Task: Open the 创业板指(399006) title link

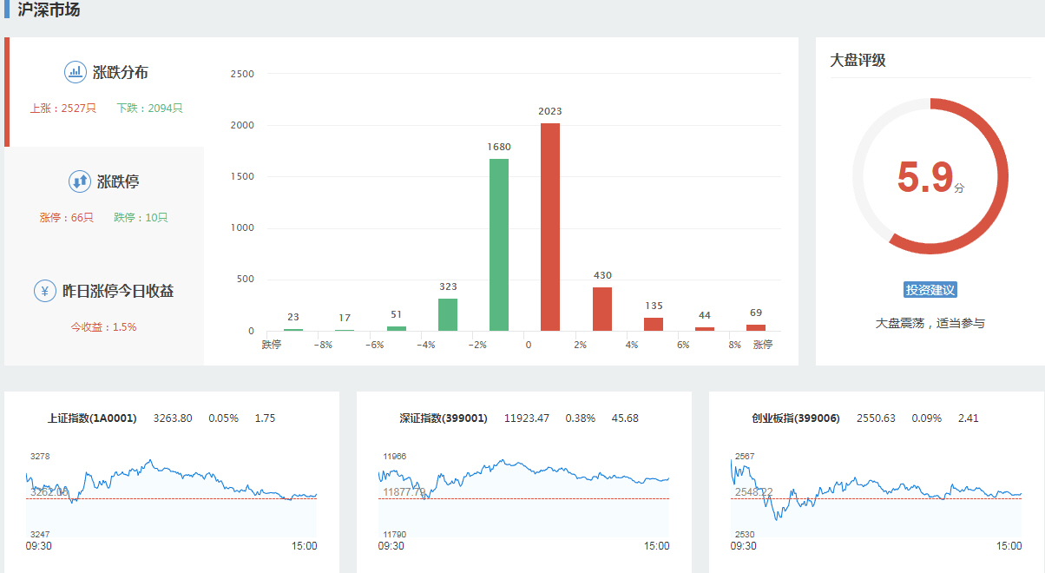Action: pyautogui.click(x=796, y=418)
